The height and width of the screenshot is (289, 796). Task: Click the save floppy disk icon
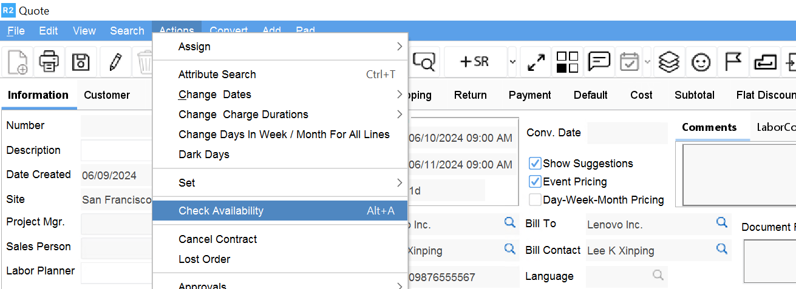81,62
